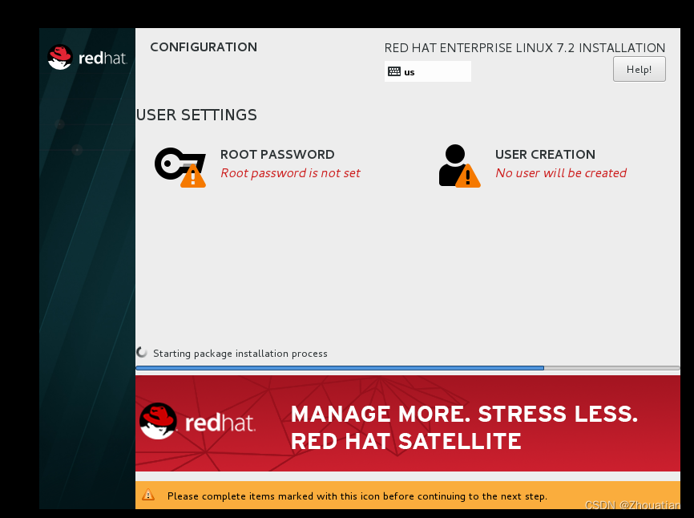Click the USER SETTINGS heading
Screen dimensions: 694x518
tap(196, 115)
